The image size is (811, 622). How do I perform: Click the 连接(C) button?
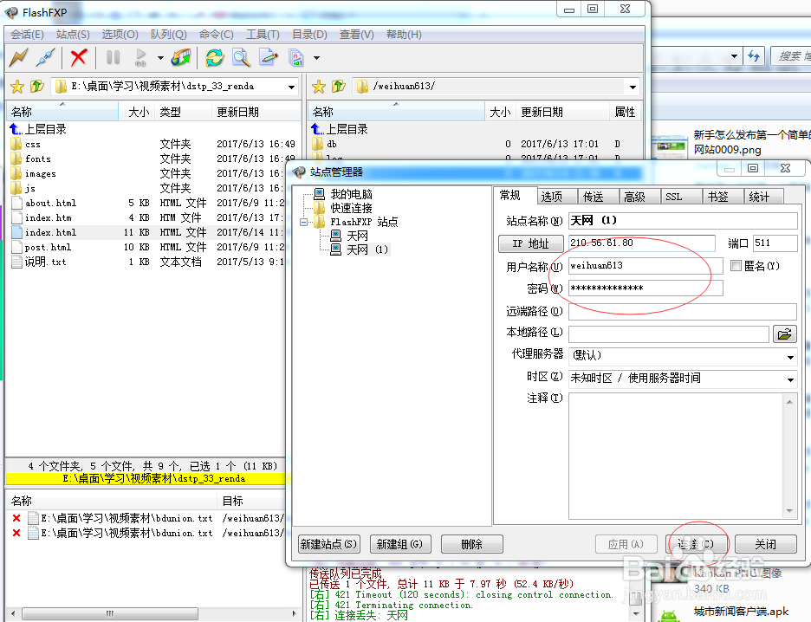point(696,544)
